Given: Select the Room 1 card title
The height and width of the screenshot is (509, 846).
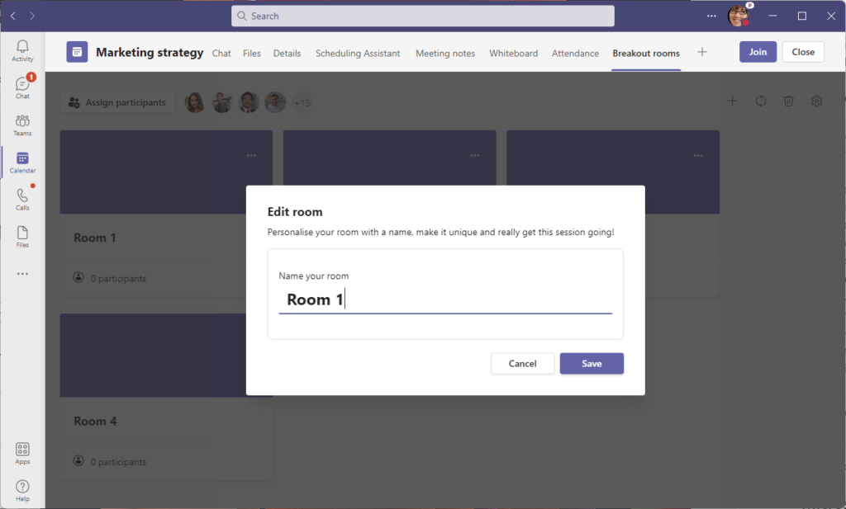Looking at the screenshot, I should (x=95, y=238).
